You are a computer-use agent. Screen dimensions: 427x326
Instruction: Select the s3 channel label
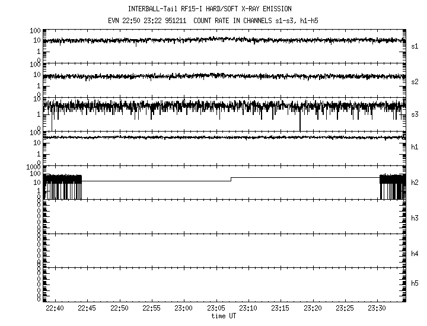tap(415, 114)
